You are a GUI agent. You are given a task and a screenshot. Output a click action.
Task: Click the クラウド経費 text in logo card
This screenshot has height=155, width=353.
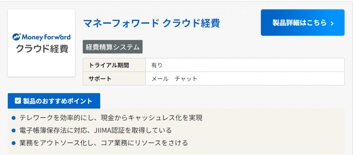42,48
